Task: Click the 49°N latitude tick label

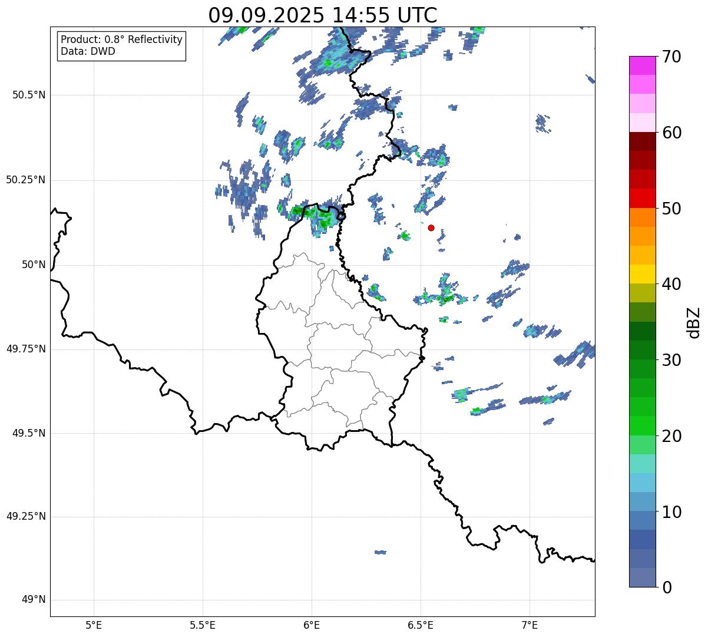Action: click(34, 600)
